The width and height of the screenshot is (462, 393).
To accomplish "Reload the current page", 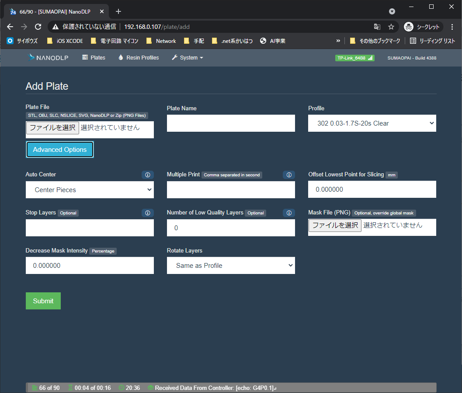I will pos(38,27).
